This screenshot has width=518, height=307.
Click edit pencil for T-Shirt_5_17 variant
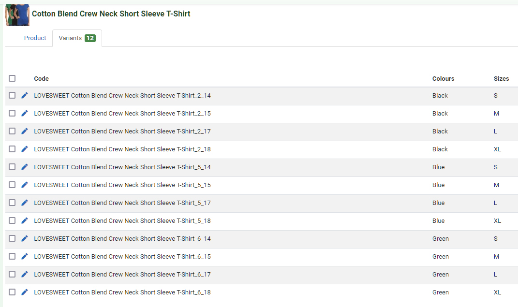25,203
